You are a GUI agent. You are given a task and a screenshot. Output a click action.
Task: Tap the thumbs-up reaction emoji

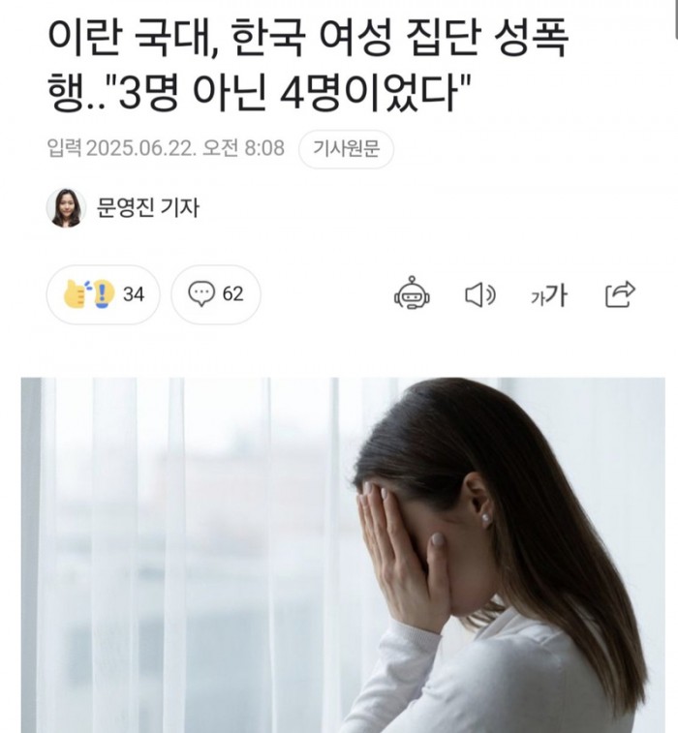(x=76, y=293)
